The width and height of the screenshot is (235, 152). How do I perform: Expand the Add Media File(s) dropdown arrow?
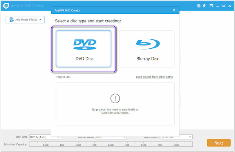tap(40, 20)
